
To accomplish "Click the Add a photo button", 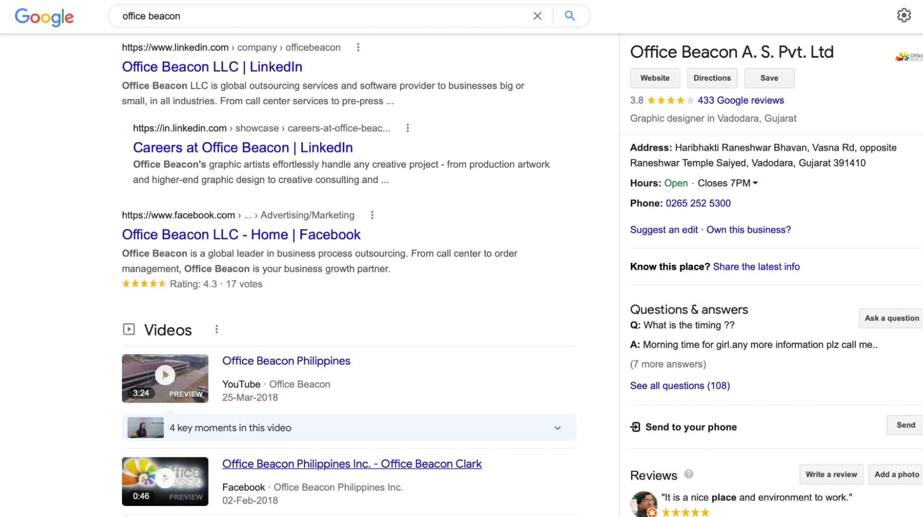I will pyautogui.click(x=896, y=475).
